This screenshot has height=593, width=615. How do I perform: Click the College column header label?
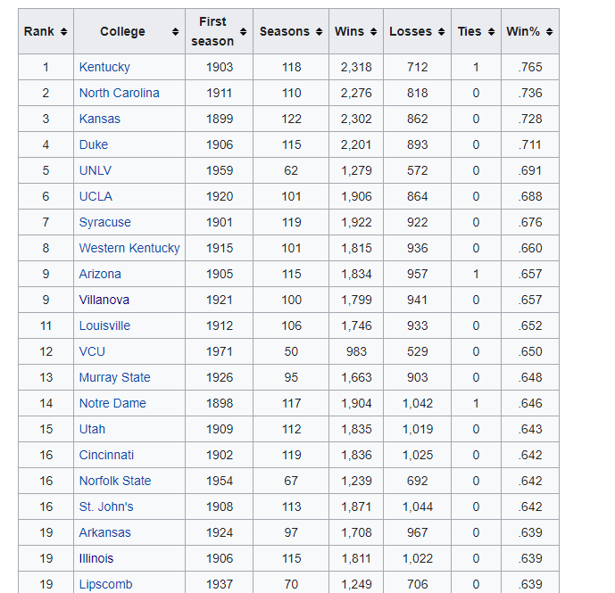tap(122, 32)
